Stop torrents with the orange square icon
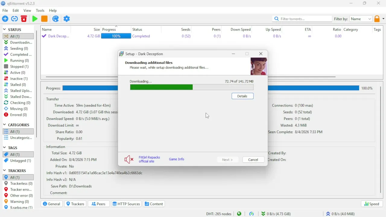This screenshot has width=386, height=217. pos(44,19)
